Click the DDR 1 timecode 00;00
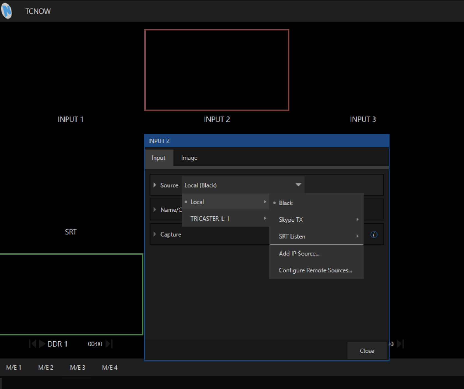The image size is (464, 389). pos(95,344)
